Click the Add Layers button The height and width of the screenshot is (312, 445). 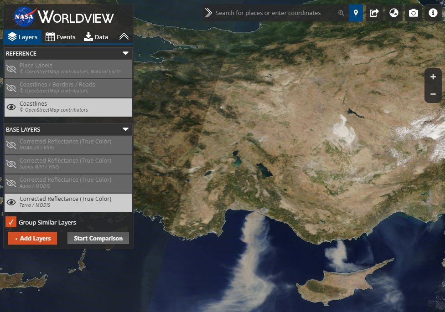pyautogui.click(x=32, y=238)
